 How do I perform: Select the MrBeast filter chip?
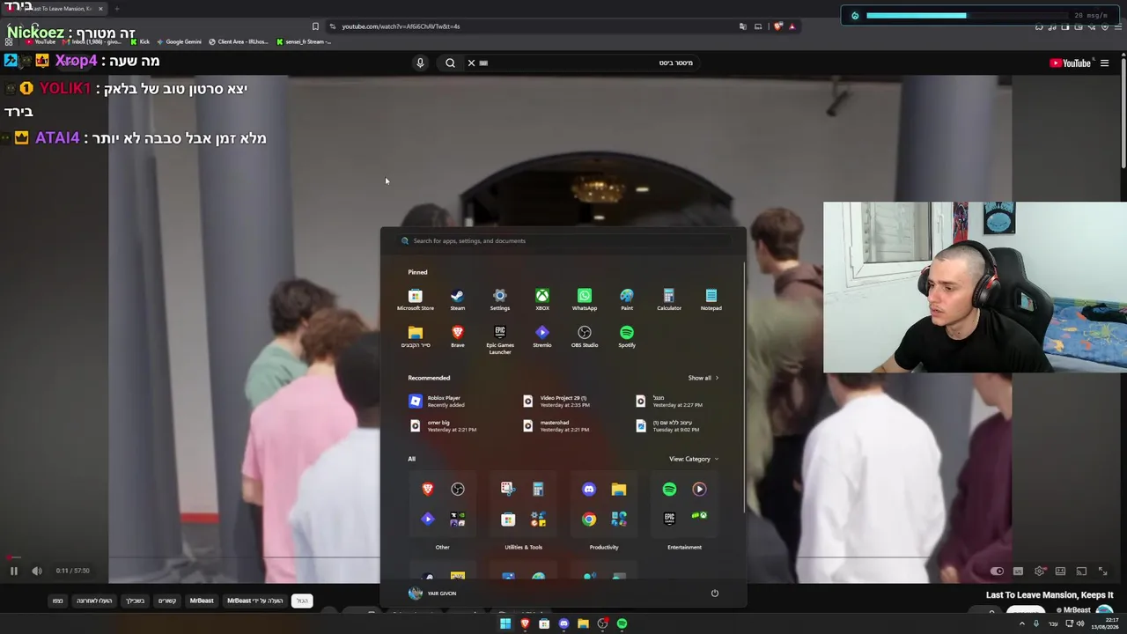(x=202, y=601)
